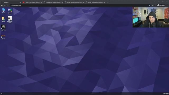View site information lock icon
Viewport: 169px width, 95px height.
click(x=11, y=5)
